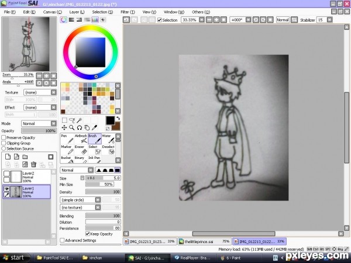The width and height of the screenshot is (351, 263).
Task: Uncheck Keep Opacity
Action: click(88, 234)
